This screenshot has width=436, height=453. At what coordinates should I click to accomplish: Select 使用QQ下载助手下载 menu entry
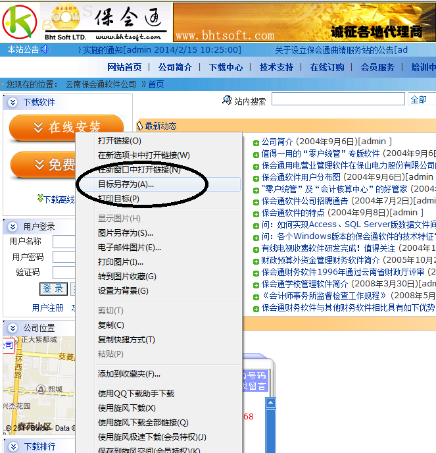point(136,394)
